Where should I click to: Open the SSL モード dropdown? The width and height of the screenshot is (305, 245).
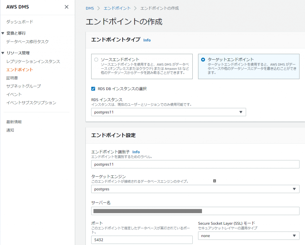tap(249, 236)
